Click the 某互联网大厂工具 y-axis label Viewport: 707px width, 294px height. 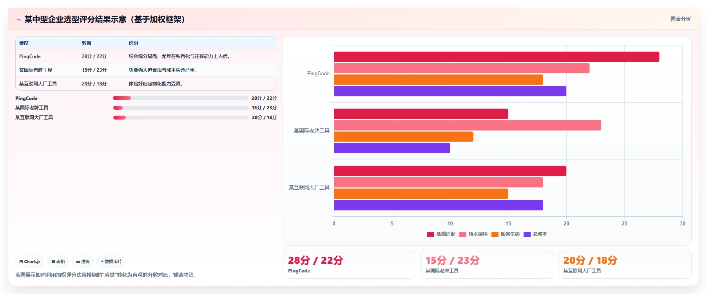point(309,187)
